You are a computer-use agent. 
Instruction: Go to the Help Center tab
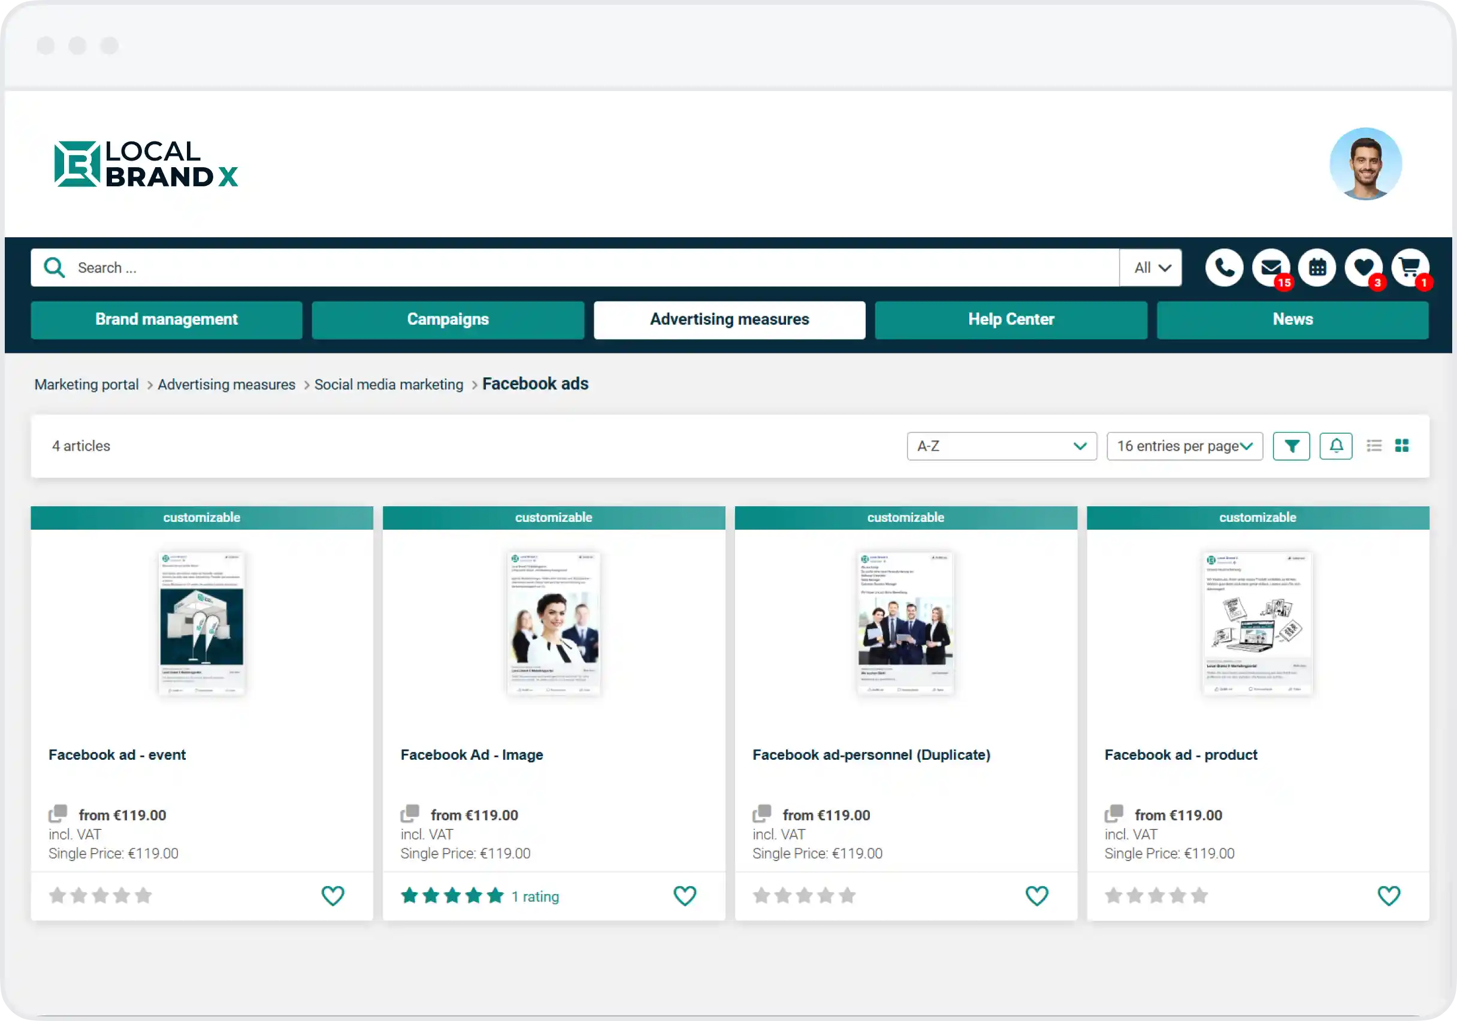click(x=1010, y=320)
